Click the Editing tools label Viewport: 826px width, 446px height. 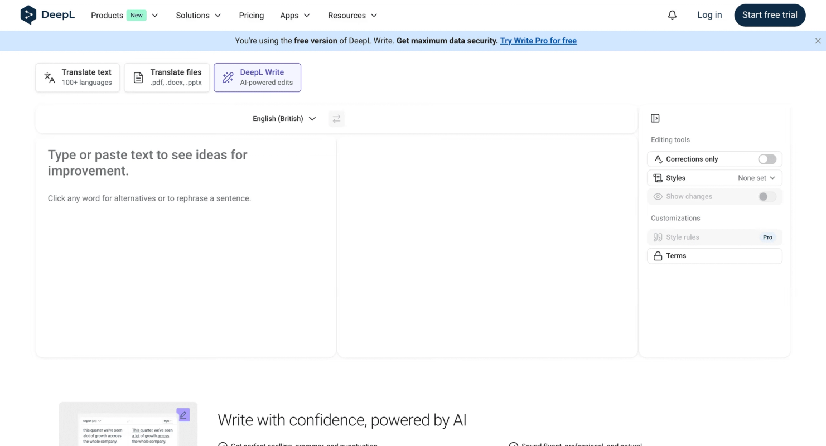click(x=670, y=140)
